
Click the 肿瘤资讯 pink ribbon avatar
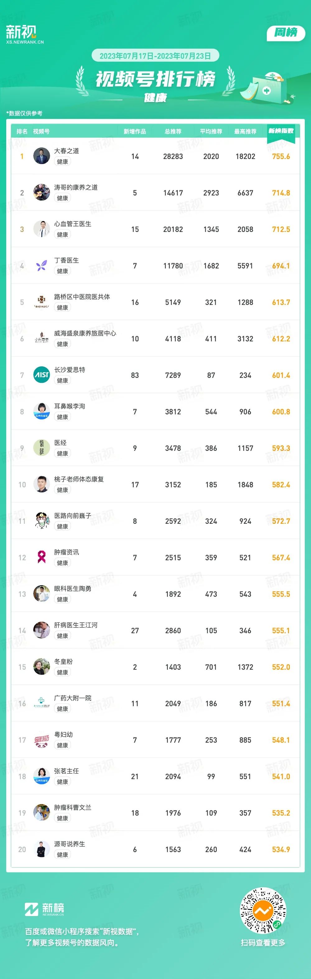pyautogui.click(x=42, y=557)
